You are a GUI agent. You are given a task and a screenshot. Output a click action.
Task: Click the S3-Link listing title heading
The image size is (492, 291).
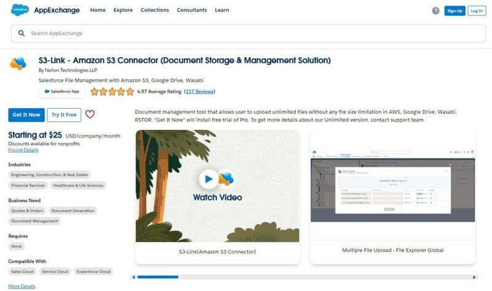click(x=184, y=60)
